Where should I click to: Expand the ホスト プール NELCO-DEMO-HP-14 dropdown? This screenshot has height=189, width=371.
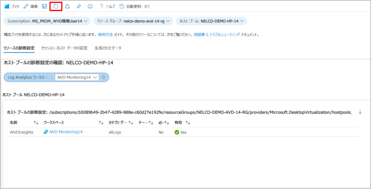click(211, 21)
